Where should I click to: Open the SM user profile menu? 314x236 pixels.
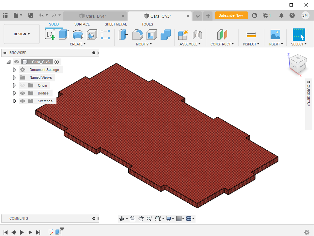tap(305, 15)
